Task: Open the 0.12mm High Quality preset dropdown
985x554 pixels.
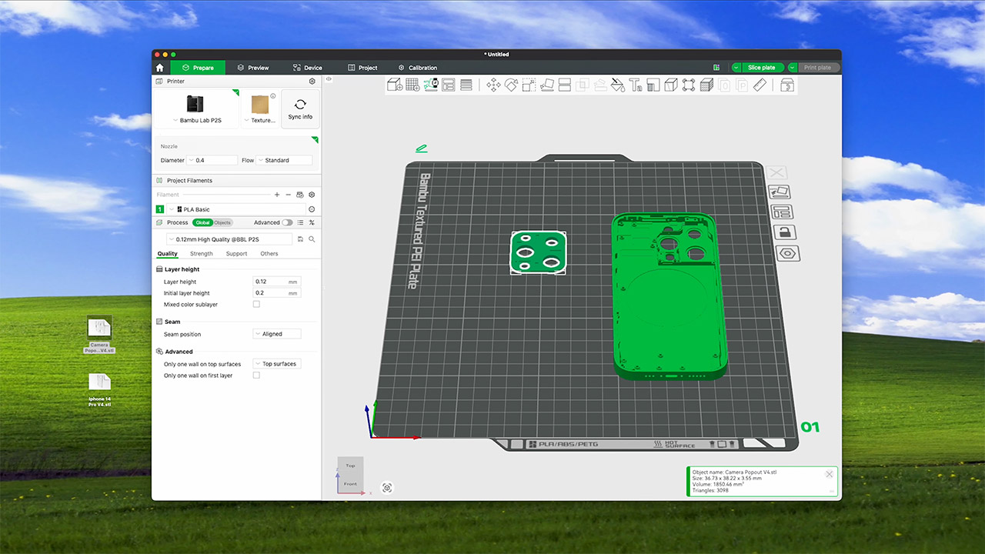Action: coord(229,239)
